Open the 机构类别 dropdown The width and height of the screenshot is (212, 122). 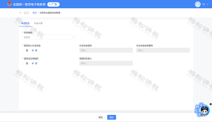click(49, 37)
